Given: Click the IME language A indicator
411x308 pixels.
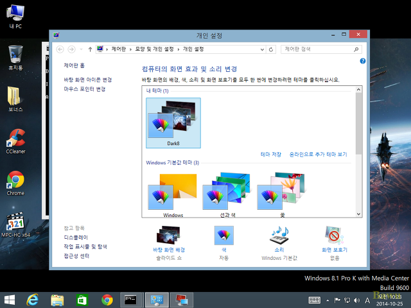Looking at the screenshot, I should [x=367, y=300].
